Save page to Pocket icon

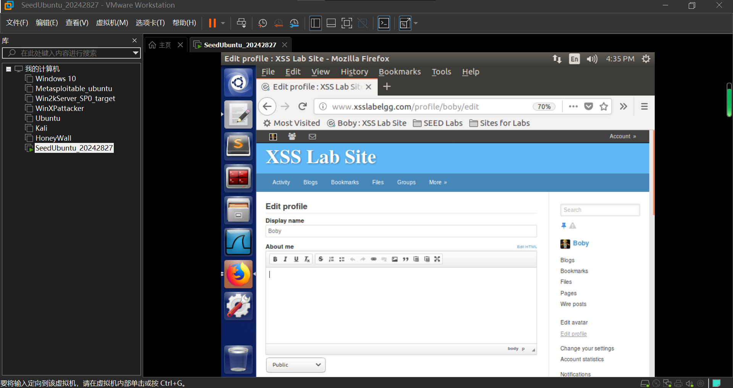tap(589, 107)
